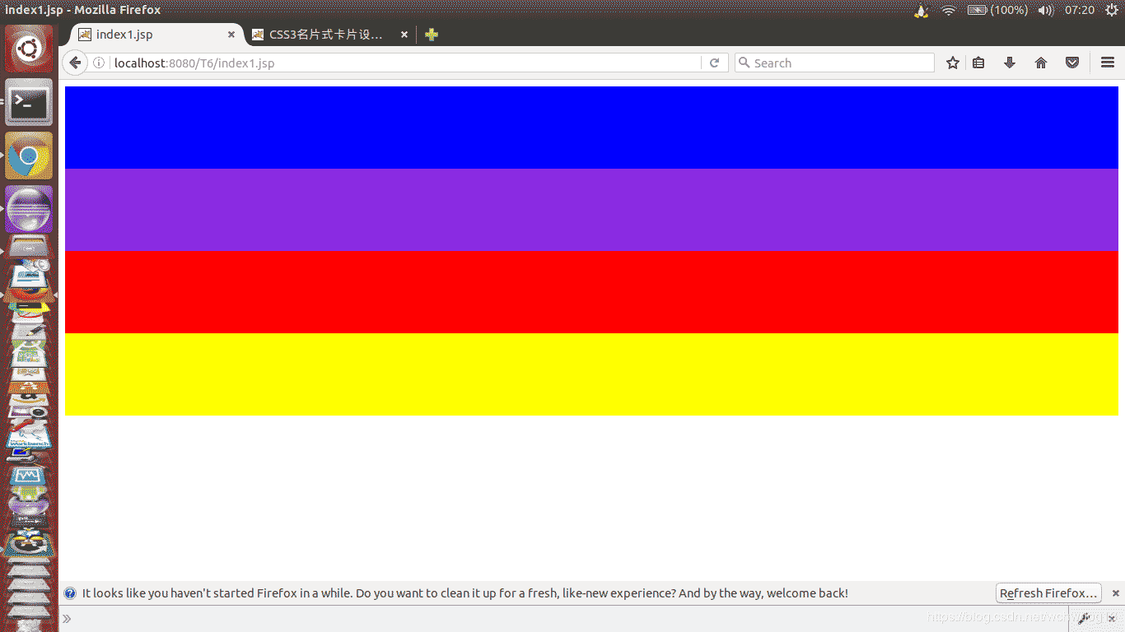Open Terminal from the Ubuntu launcher
The image size is (1125, 632).
point(29,103)
